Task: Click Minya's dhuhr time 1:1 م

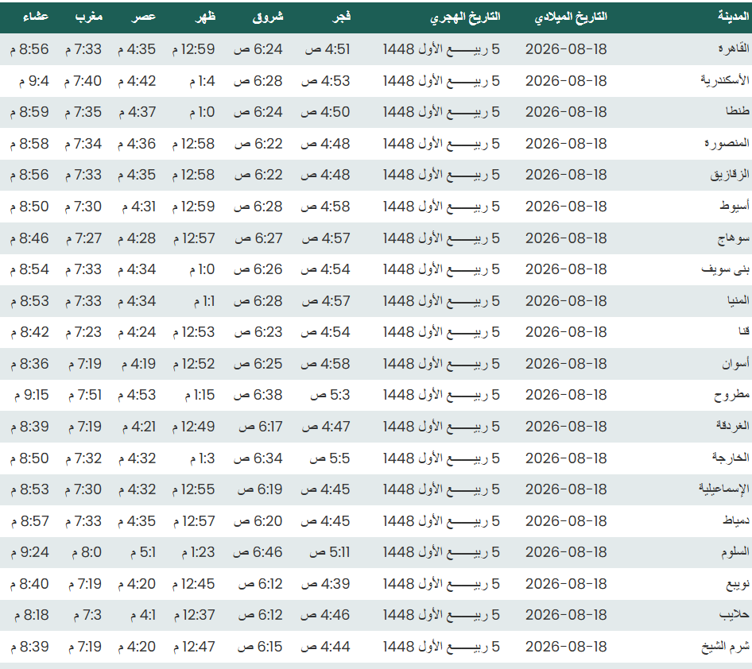Action: click(204, 301)
